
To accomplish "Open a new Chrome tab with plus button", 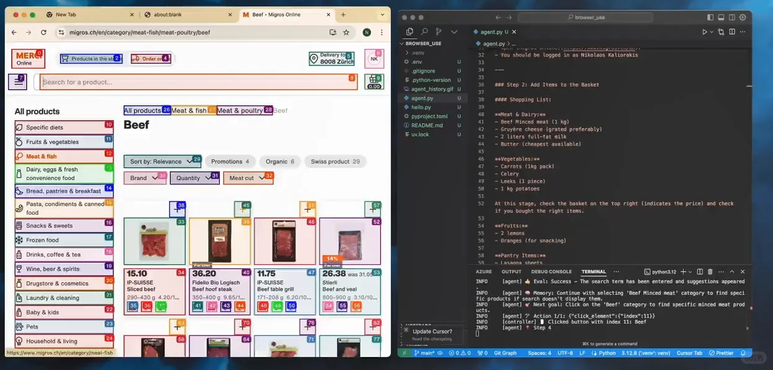I will coord(343,14).
